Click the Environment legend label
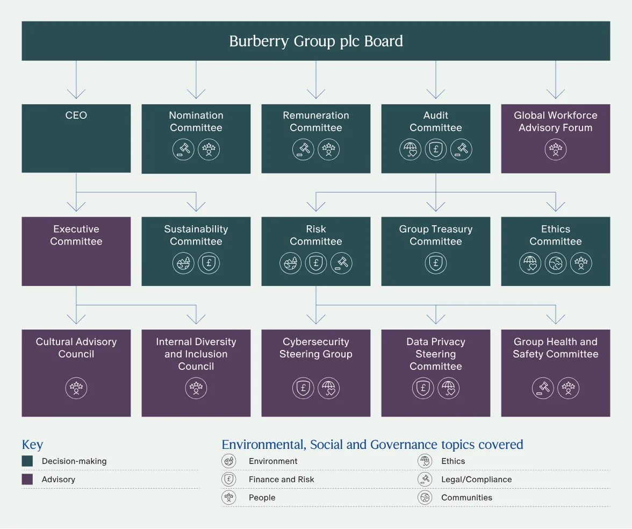 (x=273, y=461)
